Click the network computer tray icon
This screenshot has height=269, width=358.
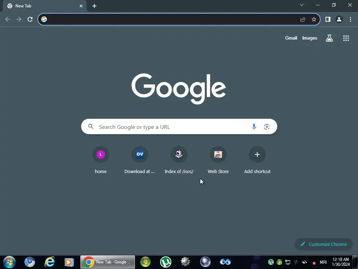[x=288, y=262]
